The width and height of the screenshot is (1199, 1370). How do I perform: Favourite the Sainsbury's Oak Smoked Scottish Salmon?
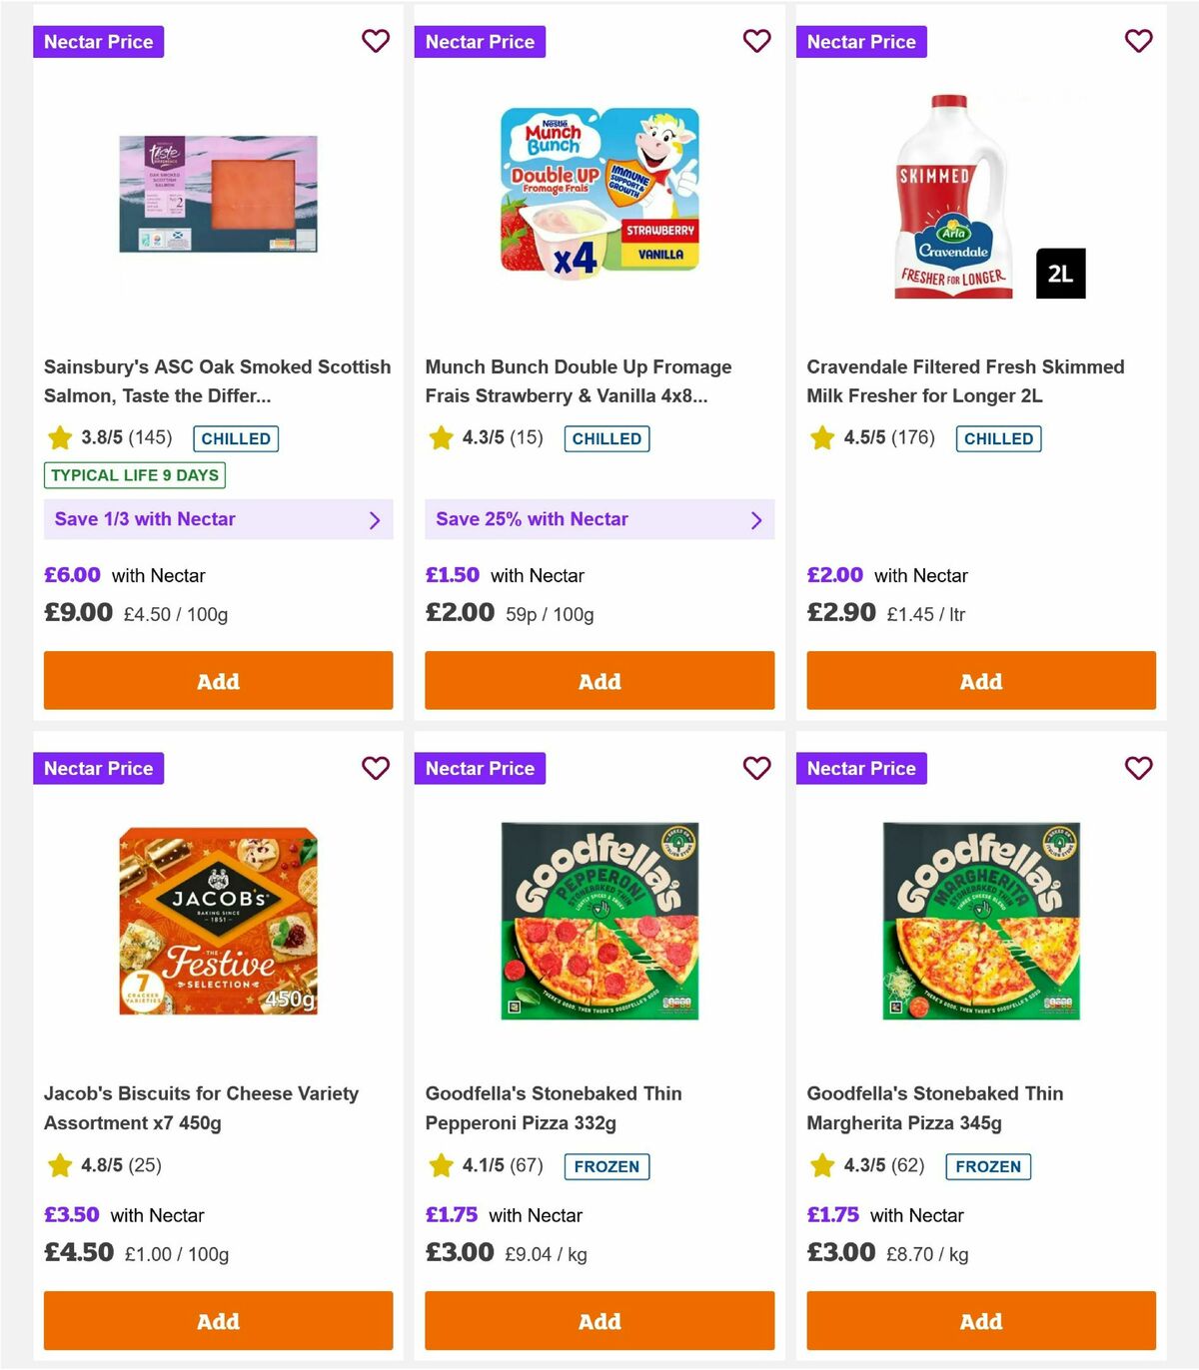[x=376, y=41]
